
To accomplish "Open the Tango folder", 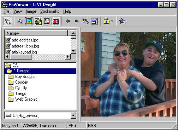I will (21, 94).
